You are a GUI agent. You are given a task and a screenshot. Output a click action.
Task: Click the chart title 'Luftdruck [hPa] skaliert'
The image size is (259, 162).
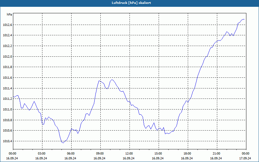tap(131, 3)
